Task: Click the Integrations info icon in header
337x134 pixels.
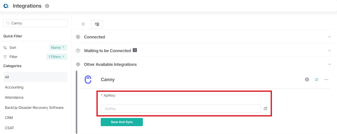Action: coord(47,6)
